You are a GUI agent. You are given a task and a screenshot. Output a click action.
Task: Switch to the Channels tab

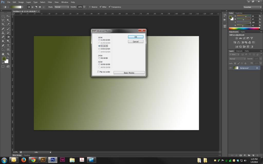239,51
